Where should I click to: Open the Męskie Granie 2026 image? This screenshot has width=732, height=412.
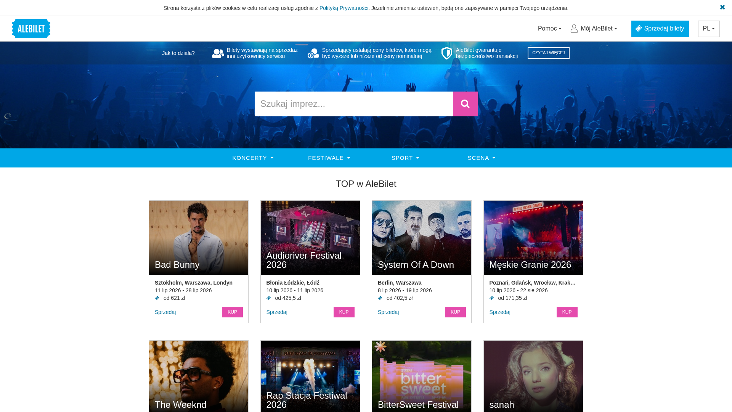pos(533,238)
